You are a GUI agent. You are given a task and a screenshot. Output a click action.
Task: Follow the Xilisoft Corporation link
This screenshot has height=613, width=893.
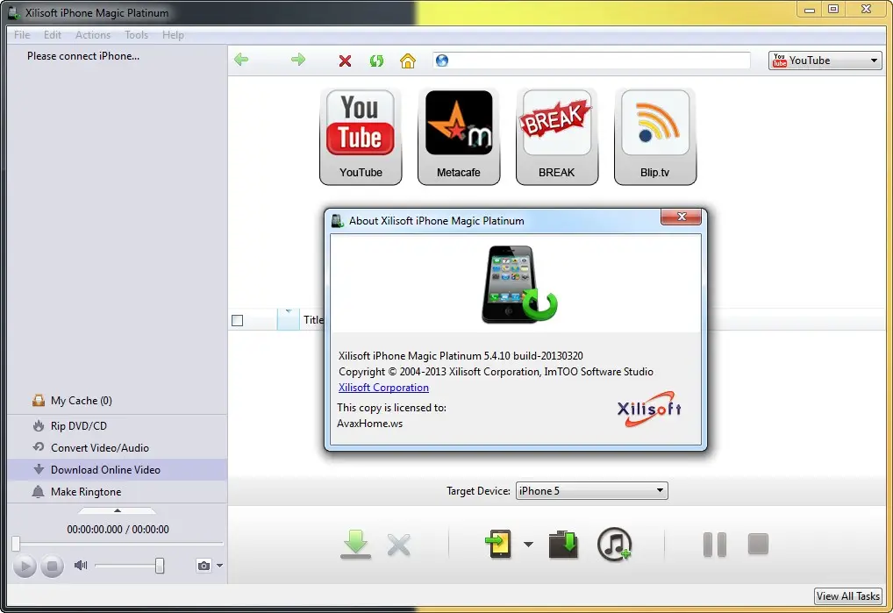click(384, 388)
